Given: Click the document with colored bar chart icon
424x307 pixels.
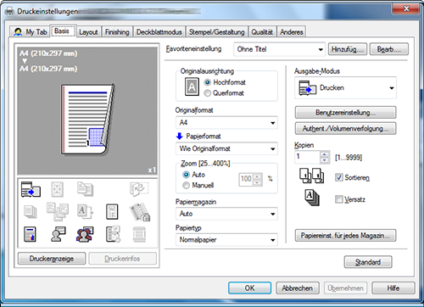Looking at the screenshot, I should click(x=31, y=234).
